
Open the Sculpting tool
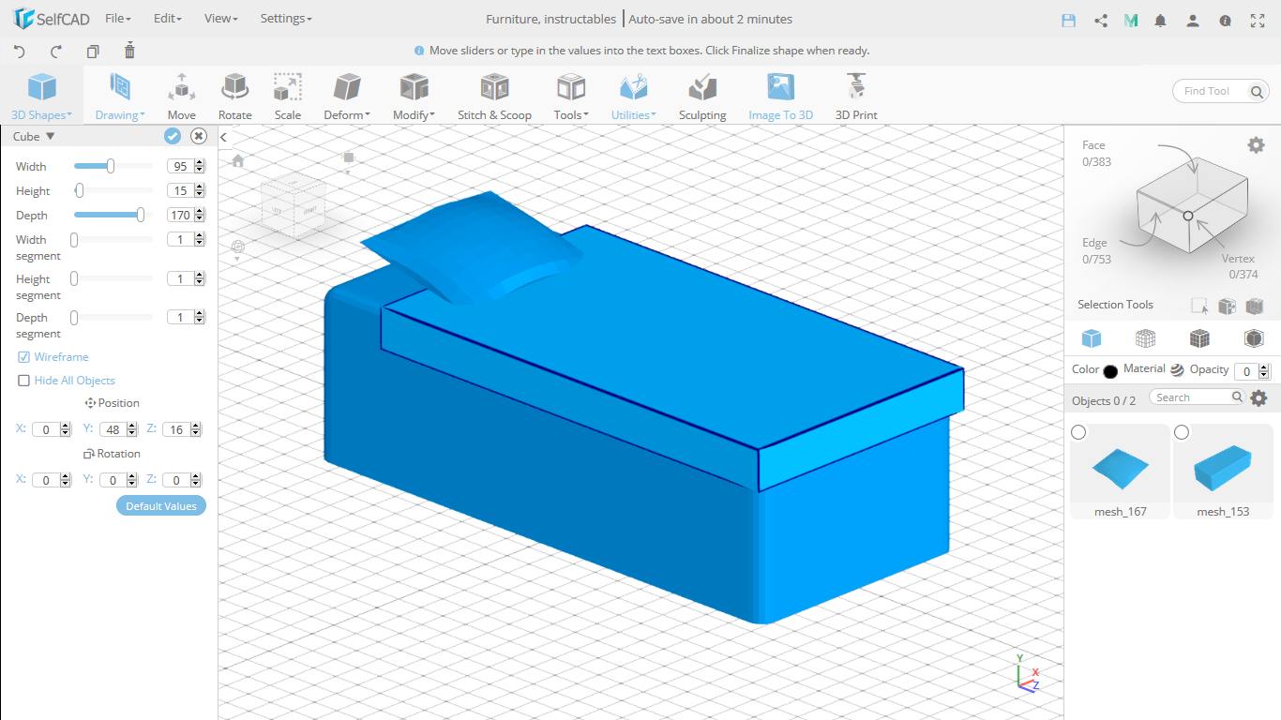point(702,97)
